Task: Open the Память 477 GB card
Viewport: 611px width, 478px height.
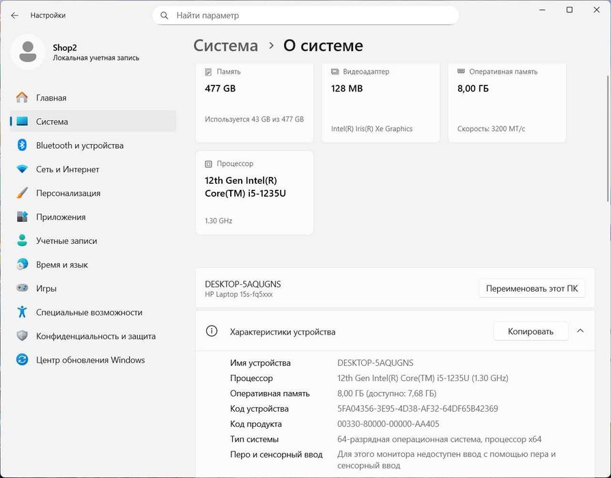Action: pyautogui.click(x=255, y=103)
